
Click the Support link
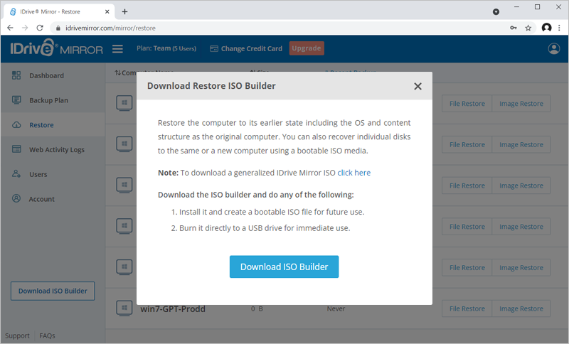(x=17, y=335)
